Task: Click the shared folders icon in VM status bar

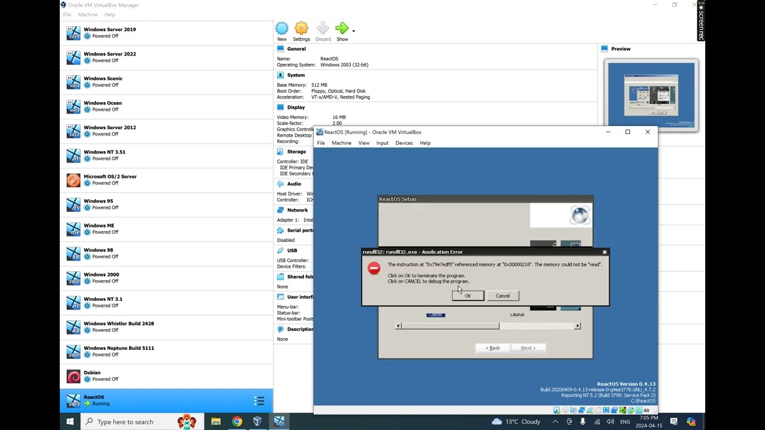Action: 598,410
